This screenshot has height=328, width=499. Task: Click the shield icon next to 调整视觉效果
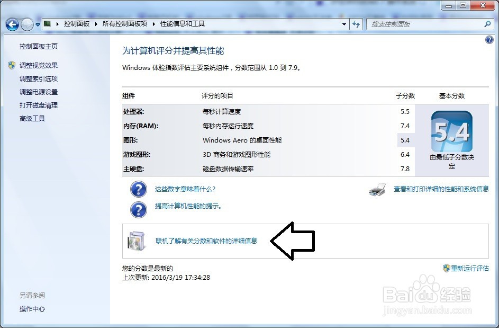coord(11,65)
